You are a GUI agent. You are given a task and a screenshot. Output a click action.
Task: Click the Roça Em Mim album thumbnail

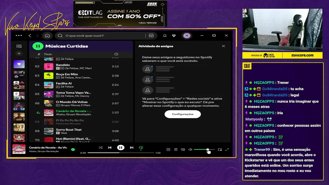(x=49, y=76)
